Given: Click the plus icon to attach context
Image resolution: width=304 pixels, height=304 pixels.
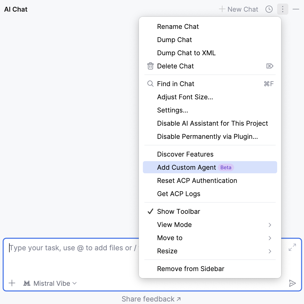Looking at the screenshot, I should [x=12, y=283].
